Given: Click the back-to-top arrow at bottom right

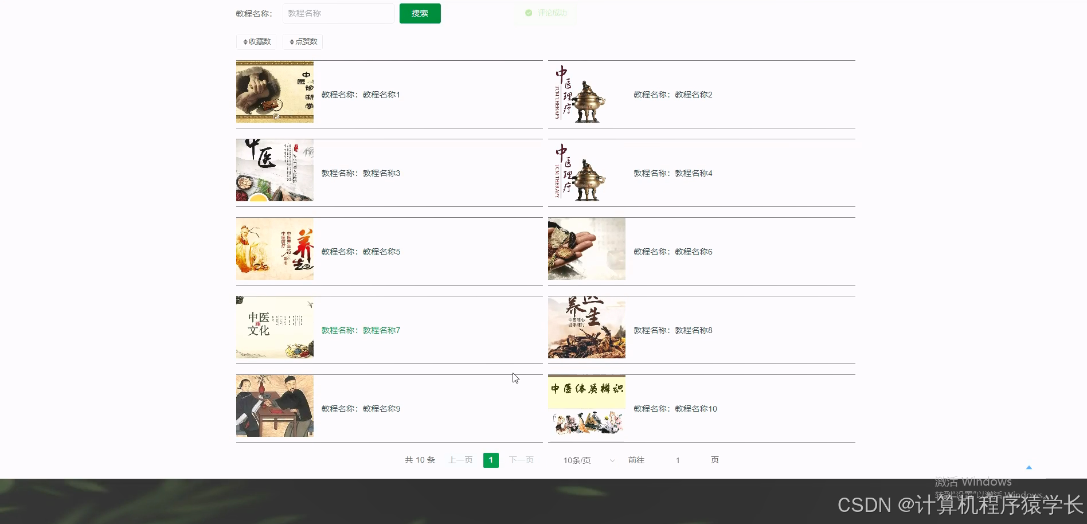Looking at the screenshot, I should (x=1030, y=467).
